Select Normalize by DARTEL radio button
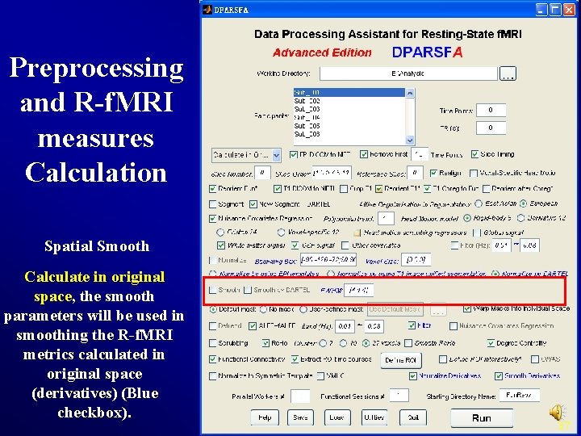 [x=495, y=274]
